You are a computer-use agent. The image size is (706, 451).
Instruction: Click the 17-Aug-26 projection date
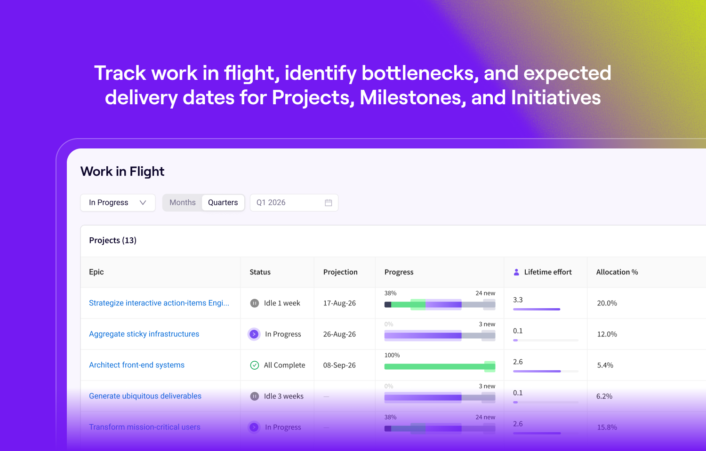point(339,303)
